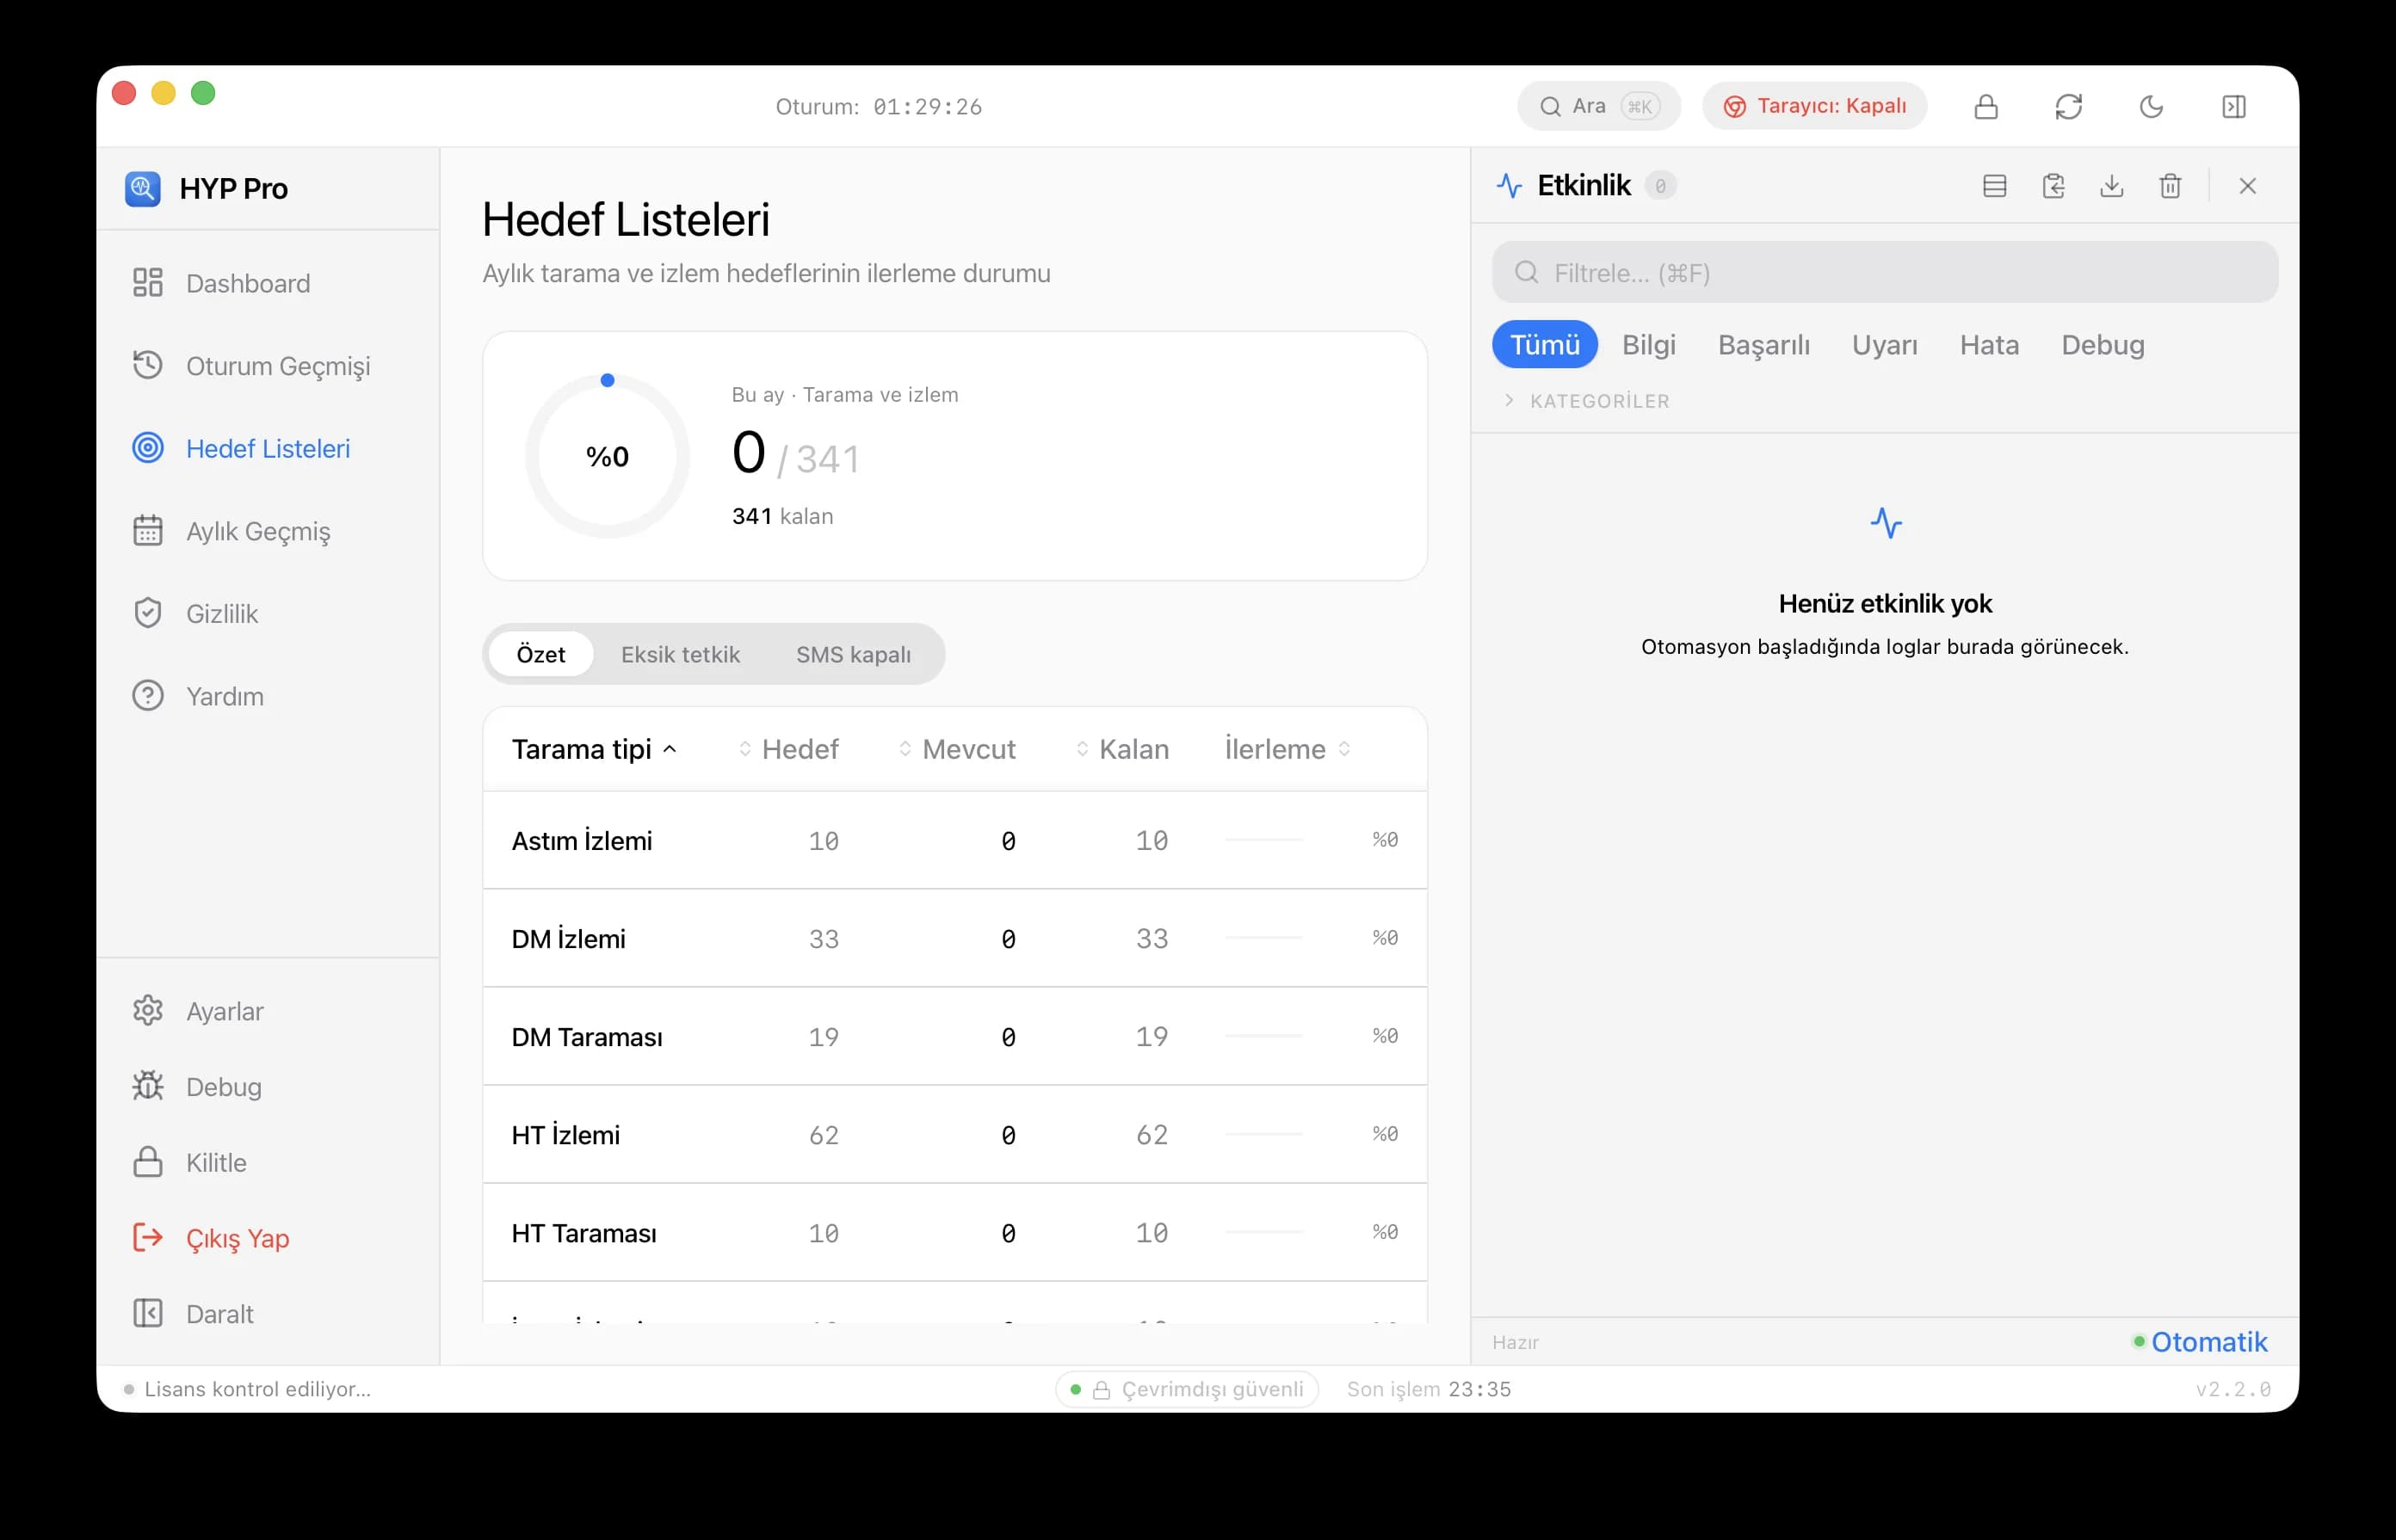Viewport: 2396px width, 1540px height.
Task: Select the Tümü log filter
Action: (x=1545, y=345)
